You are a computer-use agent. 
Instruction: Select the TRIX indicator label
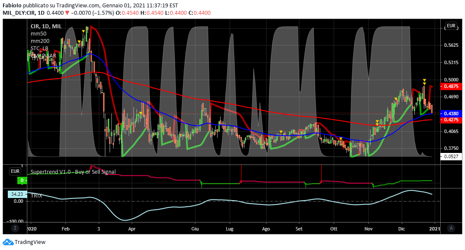pyautogui.click(x=36, y=195)
